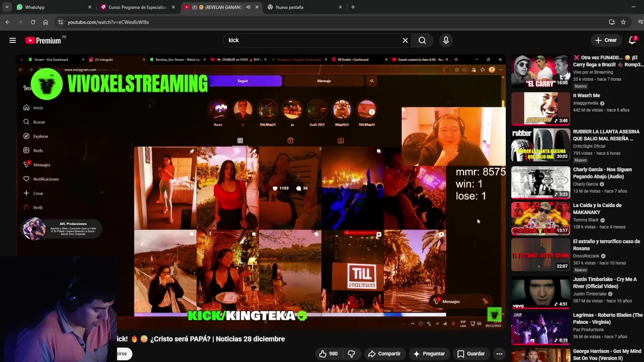Open browser home page
The width and height of the screenshot is (644, 362).
pyautogui.click(x=45, y=22)
